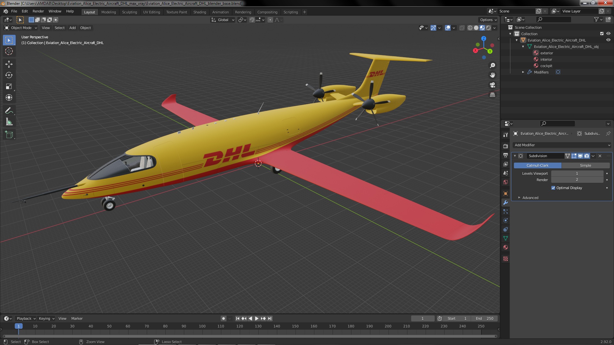Select the Add Cube tool
The image size is (614, 345).
click(9, 135)
